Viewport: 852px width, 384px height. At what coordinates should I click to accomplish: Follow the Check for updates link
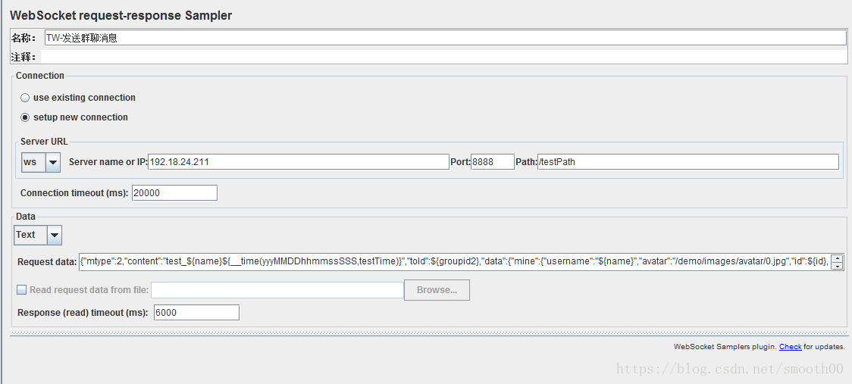(790, 347)
